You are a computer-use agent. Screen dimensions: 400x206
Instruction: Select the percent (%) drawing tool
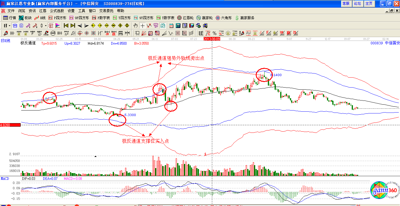(x=215, y=33)
